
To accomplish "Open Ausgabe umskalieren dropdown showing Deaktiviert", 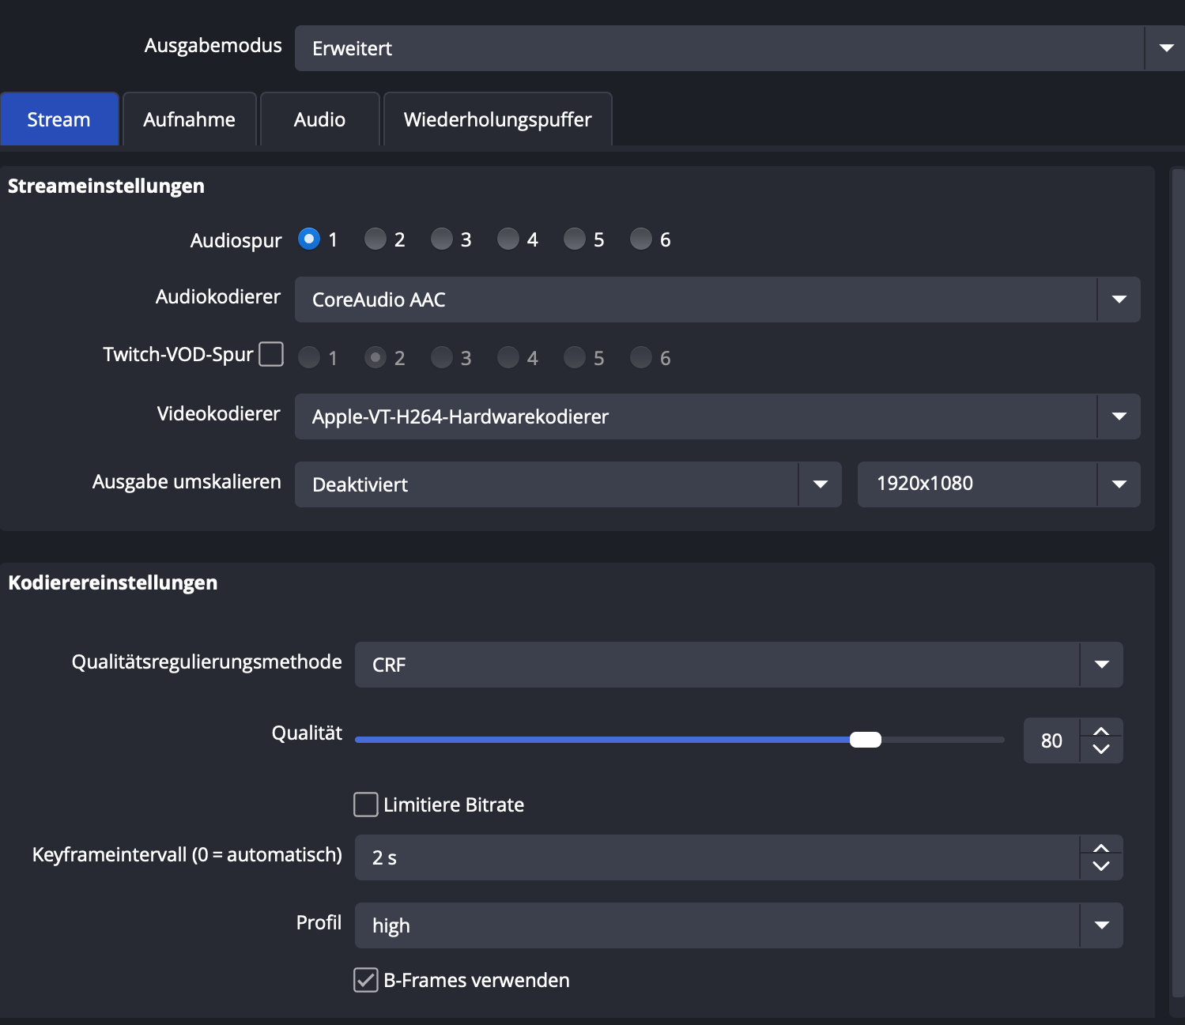I will click(x=568, y=484).
